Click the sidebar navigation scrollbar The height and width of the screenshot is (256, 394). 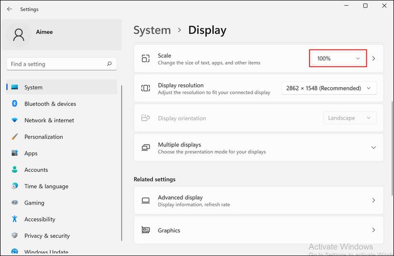tap(122, 163)
